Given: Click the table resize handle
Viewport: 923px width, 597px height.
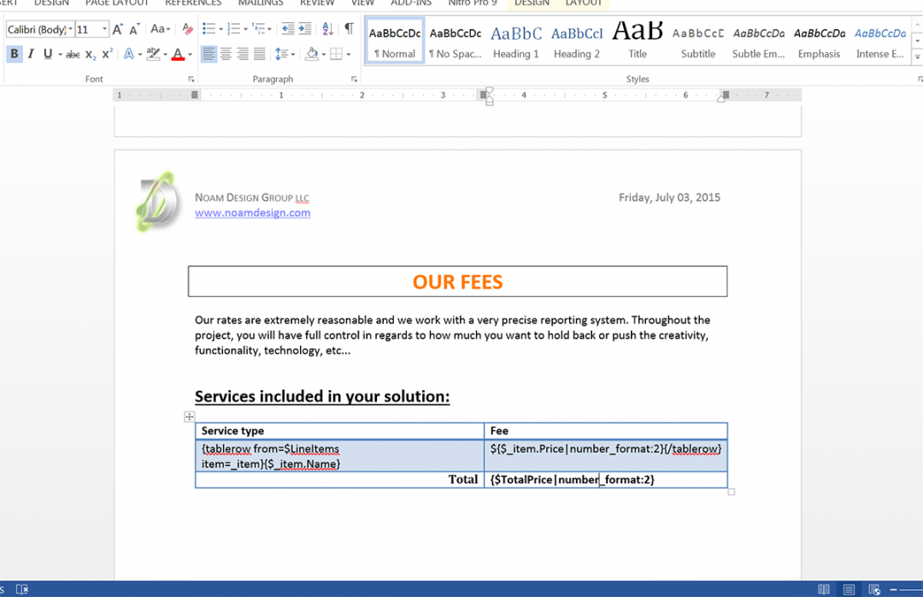Looking at the screenshot, I should 731,492.
